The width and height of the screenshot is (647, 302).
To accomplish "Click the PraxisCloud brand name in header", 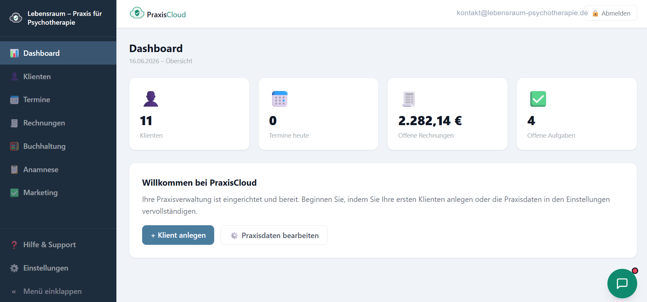I will tap(166, 15).
